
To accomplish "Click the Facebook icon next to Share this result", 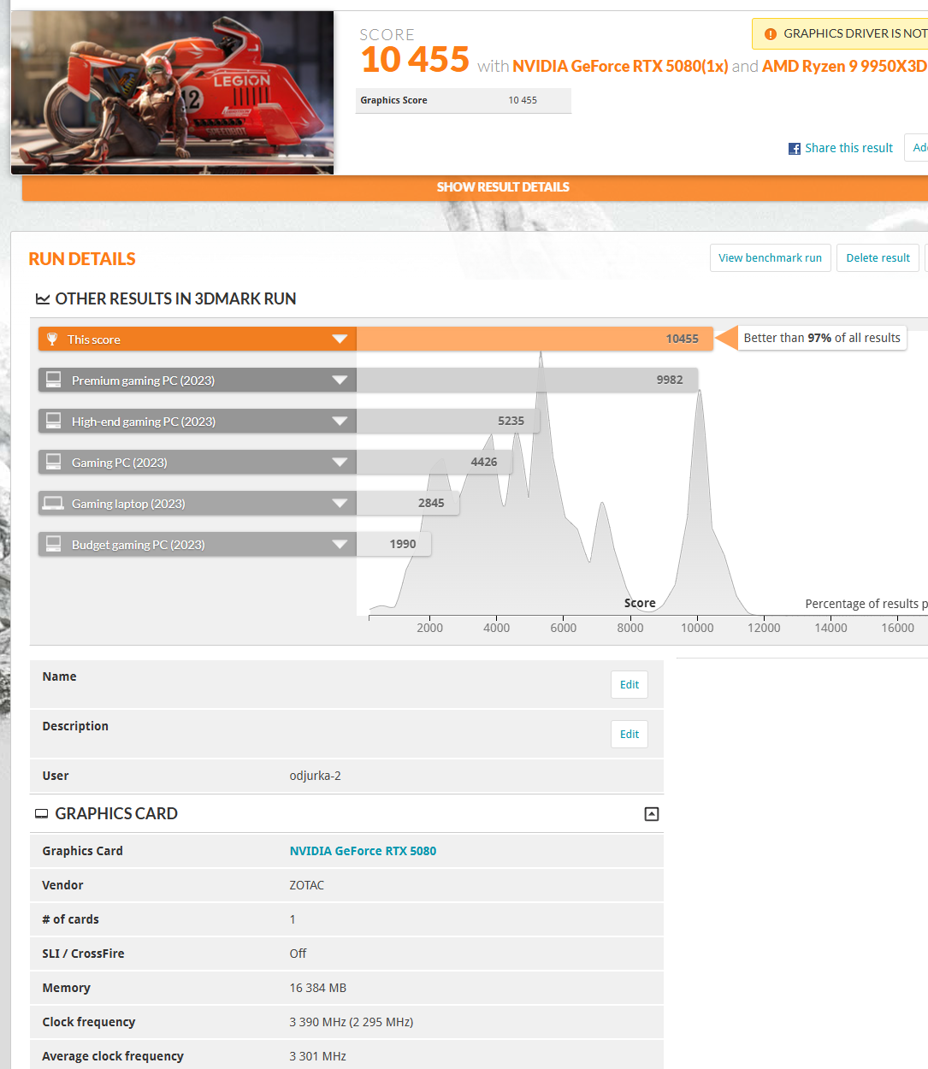I will click(x=795, y=149).
